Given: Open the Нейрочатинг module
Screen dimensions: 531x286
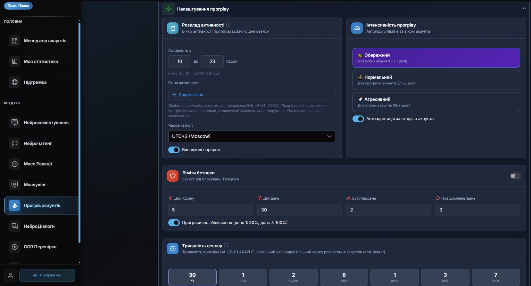Looking at the screenshot, I should [41, 143].
